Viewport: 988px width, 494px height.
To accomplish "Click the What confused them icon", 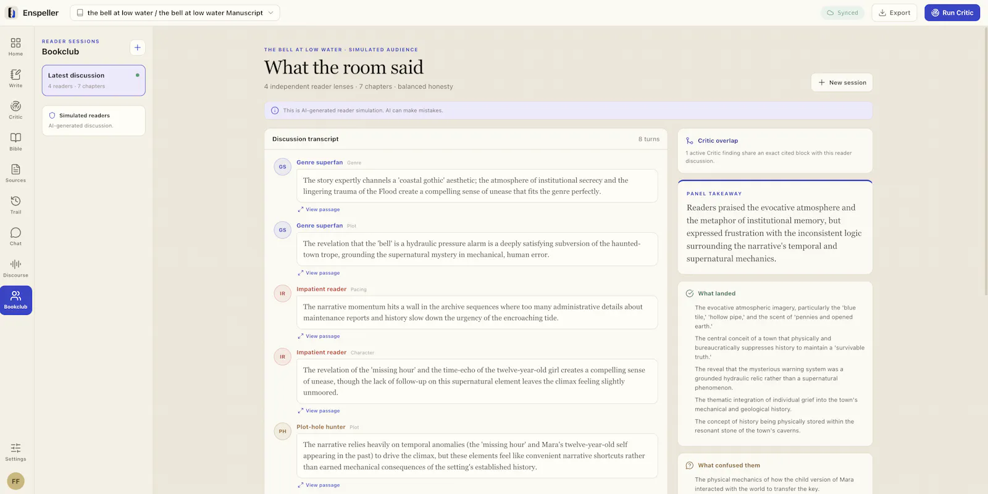I will pos(690,466).
